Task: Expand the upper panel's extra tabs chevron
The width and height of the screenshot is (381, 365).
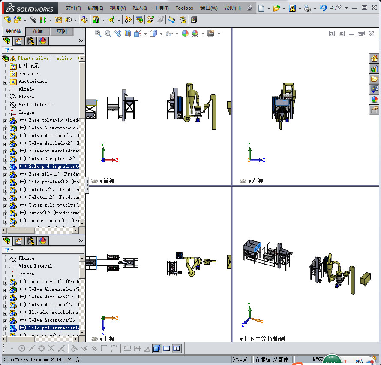Action: [x=81, y=41]
